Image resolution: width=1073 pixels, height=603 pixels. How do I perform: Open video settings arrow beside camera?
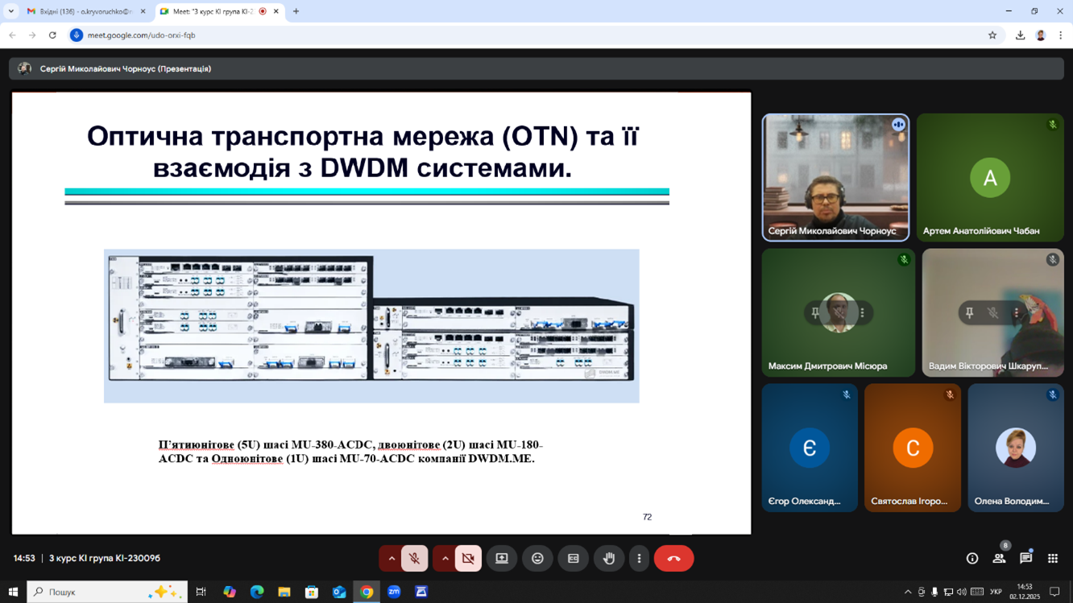[445, 559]
